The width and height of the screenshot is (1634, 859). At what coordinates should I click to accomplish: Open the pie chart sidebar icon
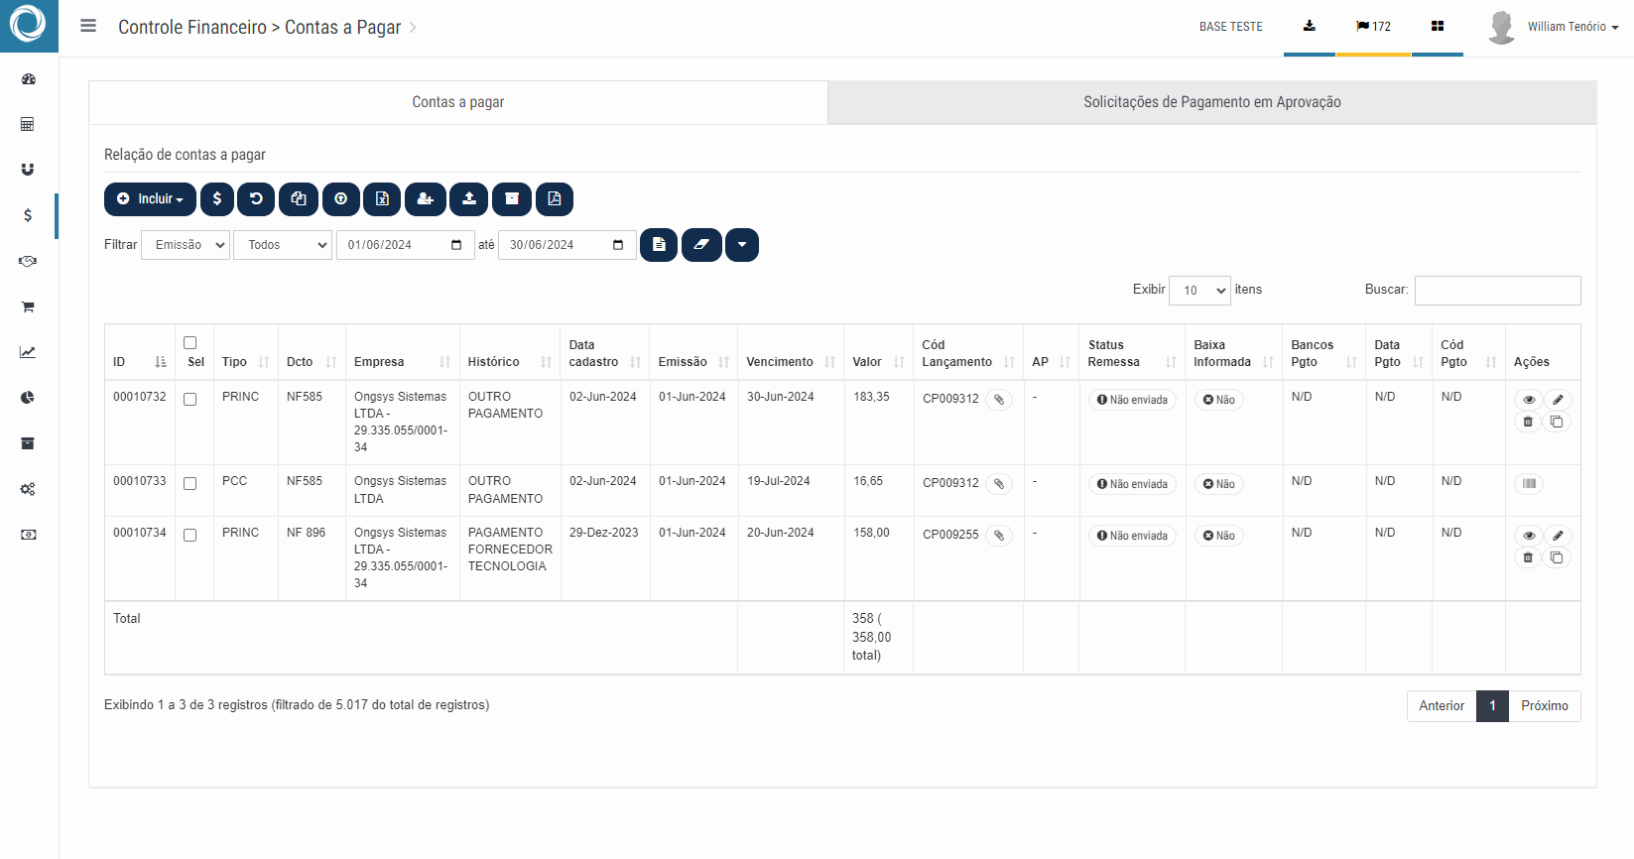(28, 398)
